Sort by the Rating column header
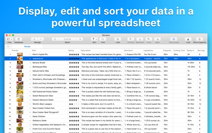The image size is (212, 133). pos(74,51)
